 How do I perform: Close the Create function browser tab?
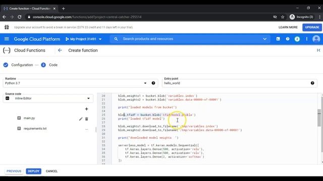click(55, 9)
